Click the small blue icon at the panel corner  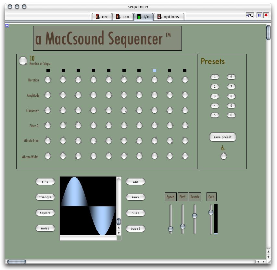pyautogui.click(x=7, y=26)
